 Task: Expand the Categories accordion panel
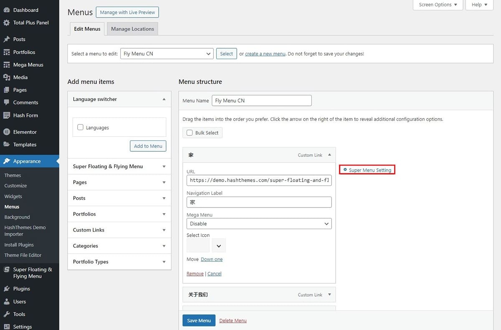(x=119, y=246)
